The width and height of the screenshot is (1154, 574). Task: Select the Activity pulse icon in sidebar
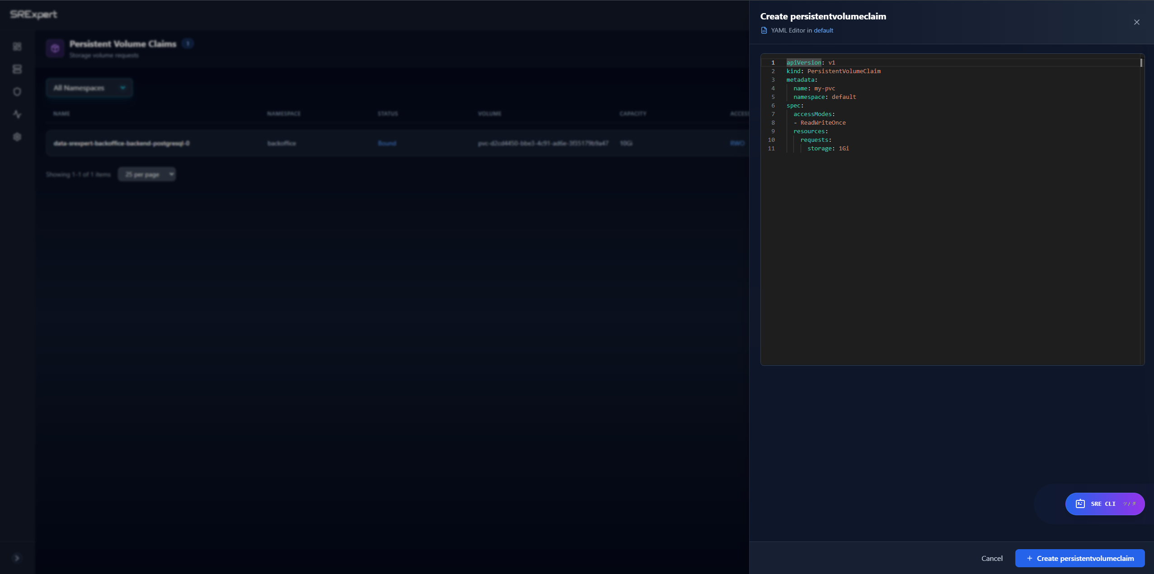coord(17,114)
